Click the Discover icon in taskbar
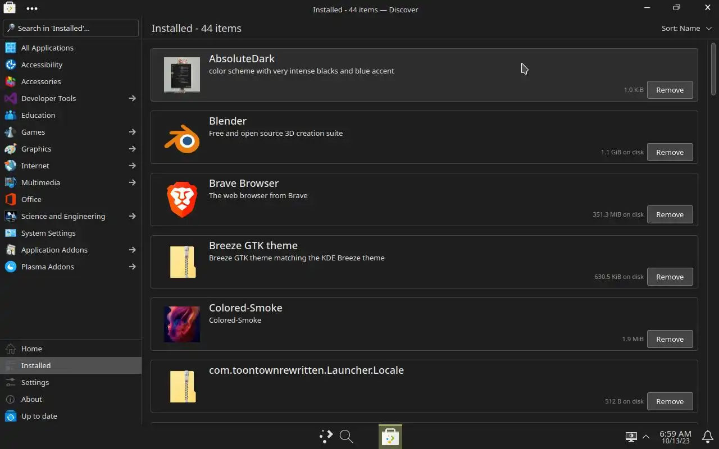The image size is (719, 449). point(390,437)
